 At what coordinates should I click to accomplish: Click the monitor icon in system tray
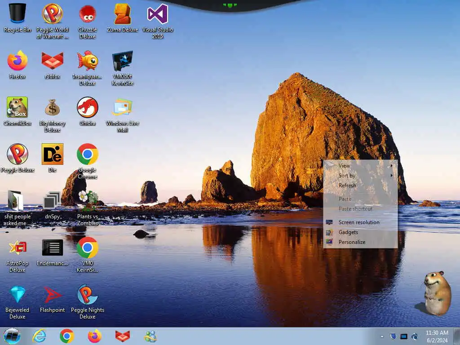404,336
